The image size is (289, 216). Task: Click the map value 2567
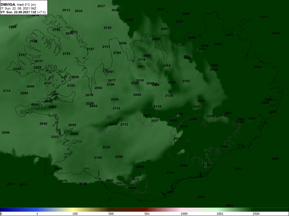(x=252, y=118)
